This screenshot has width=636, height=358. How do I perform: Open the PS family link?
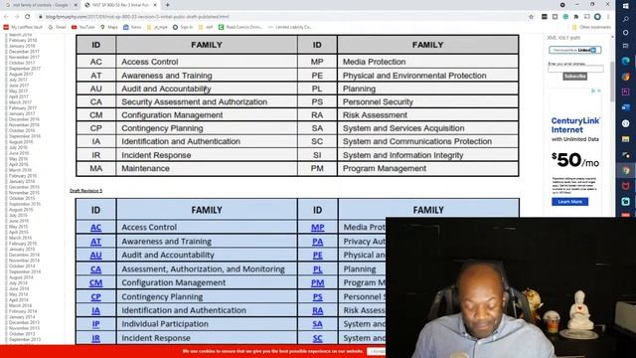[318, 296]
